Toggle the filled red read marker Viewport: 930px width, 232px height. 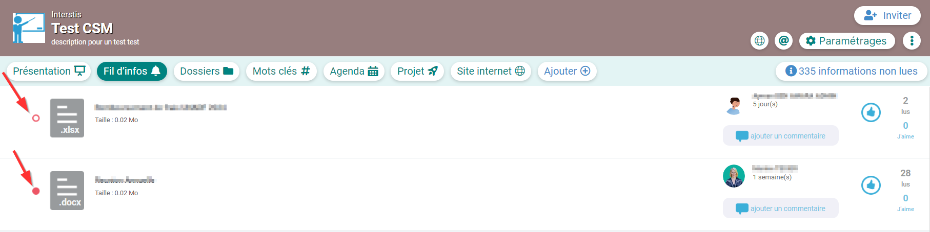[36, 191]
